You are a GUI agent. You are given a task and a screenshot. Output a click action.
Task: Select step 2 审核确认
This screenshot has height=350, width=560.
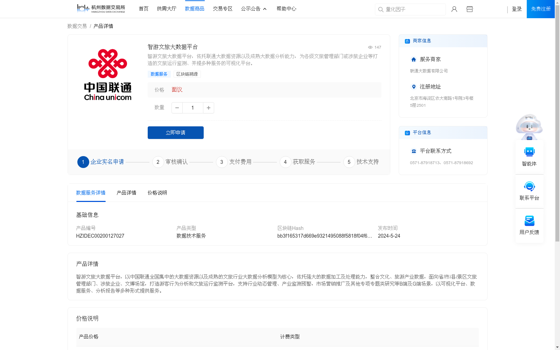click(x=170, y=162)
